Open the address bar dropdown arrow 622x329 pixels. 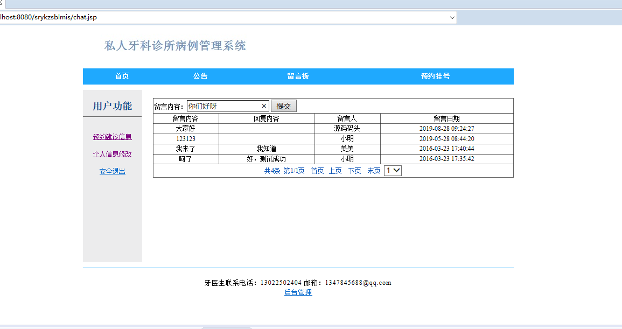(x=452, y=17)
